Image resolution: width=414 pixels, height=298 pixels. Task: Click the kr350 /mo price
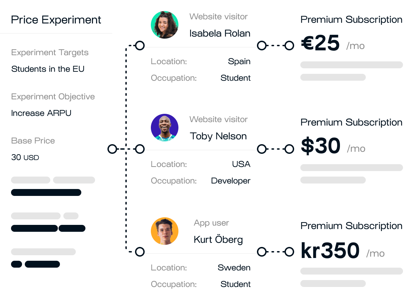(343, 251)
